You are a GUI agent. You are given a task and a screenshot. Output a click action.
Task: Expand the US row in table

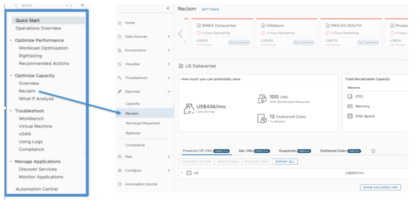coord(182,173)
